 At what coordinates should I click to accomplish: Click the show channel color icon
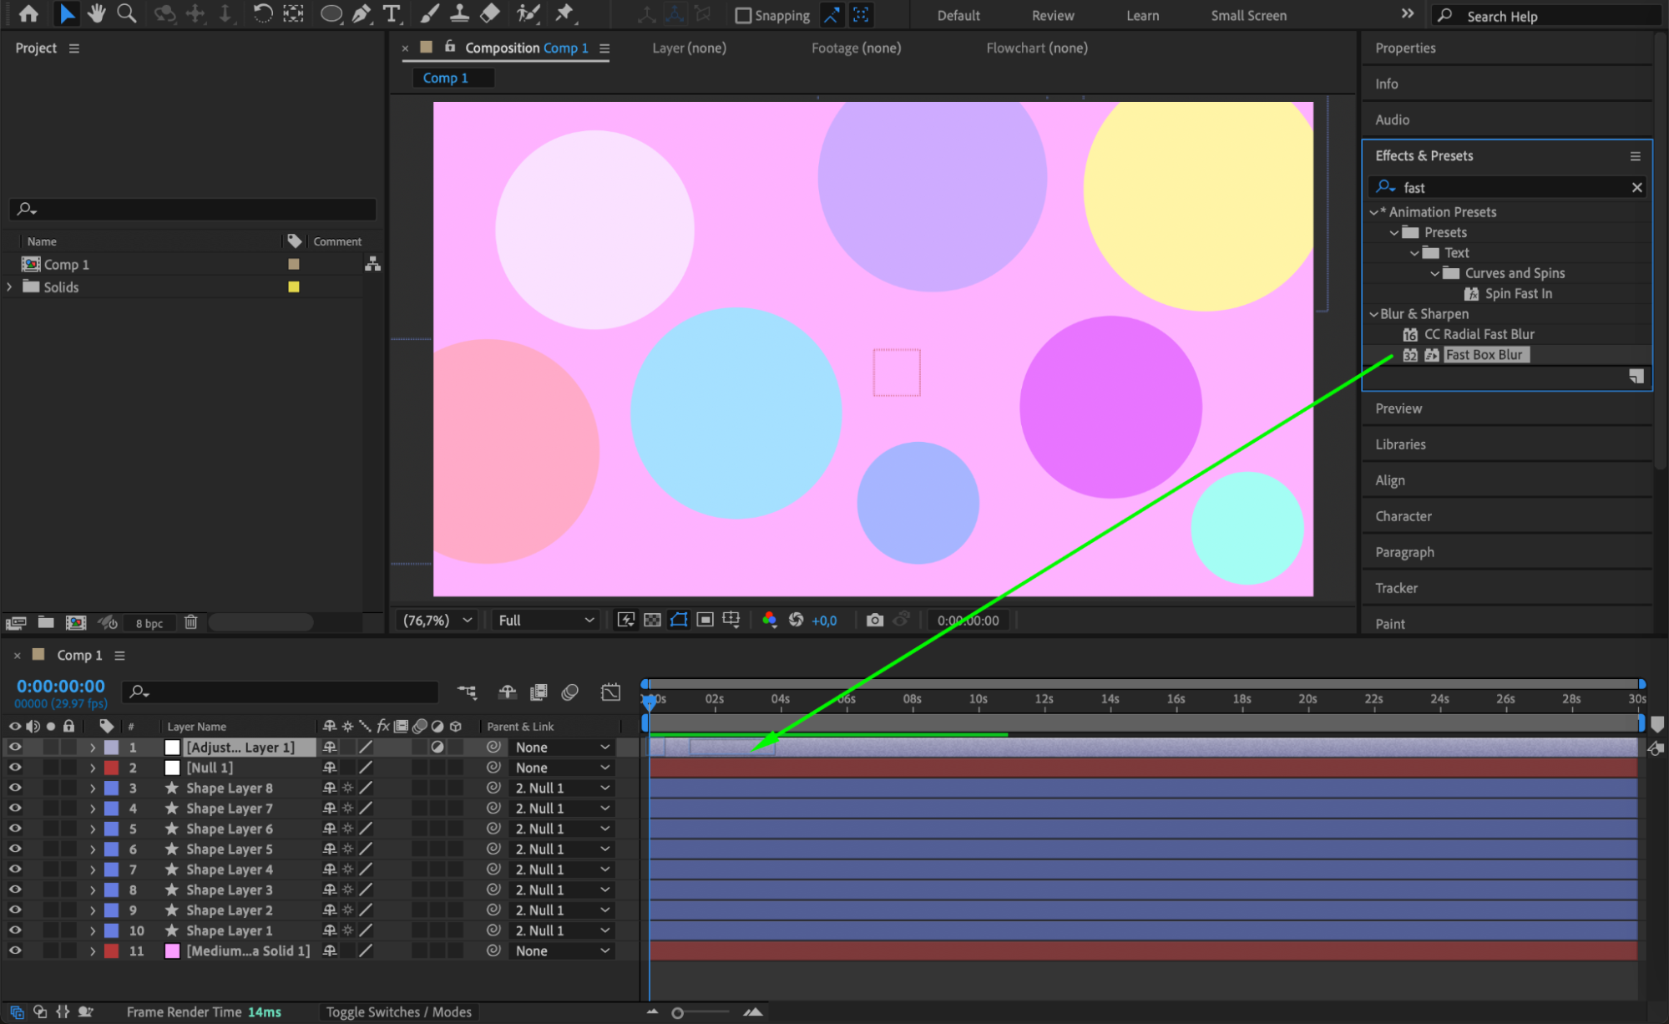pyautogui.click(x=769, y=620)
